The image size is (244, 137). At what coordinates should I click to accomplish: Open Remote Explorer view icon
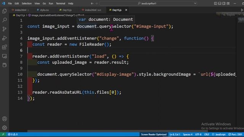[x=5, y=56]
